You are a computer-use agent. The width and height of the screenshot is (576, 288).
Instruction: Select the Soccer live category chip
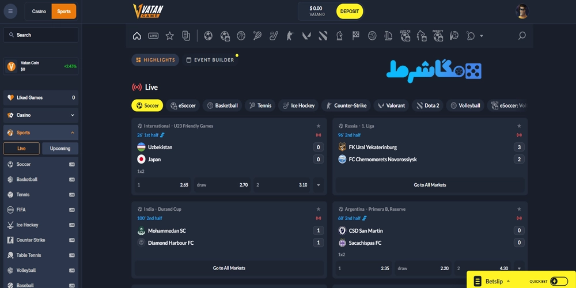(x=147, y=105)
